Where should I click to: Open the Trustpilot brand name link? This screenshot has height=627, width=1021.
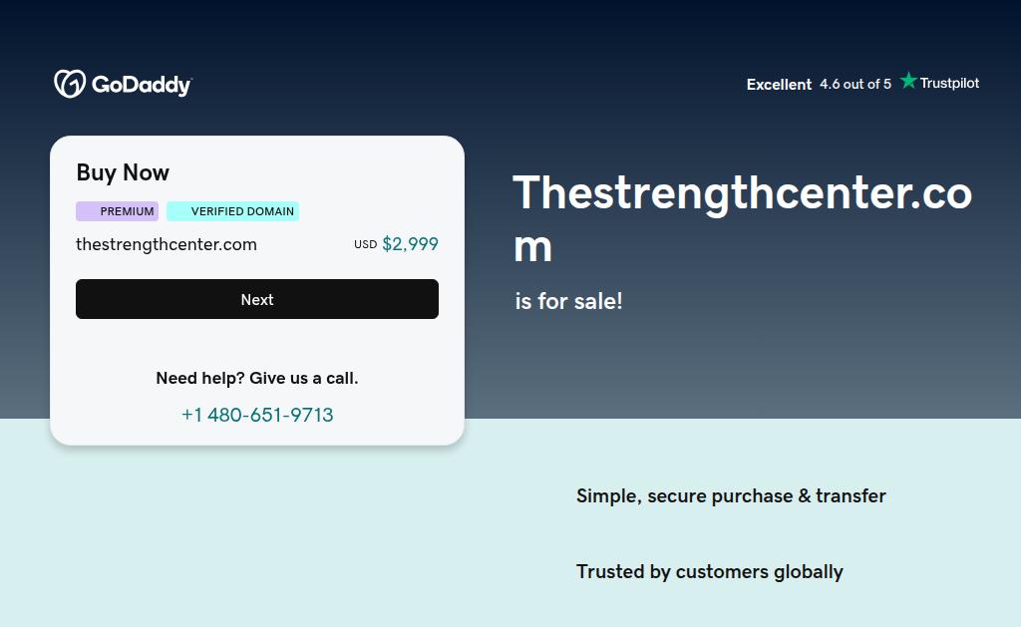pos(949,84)
